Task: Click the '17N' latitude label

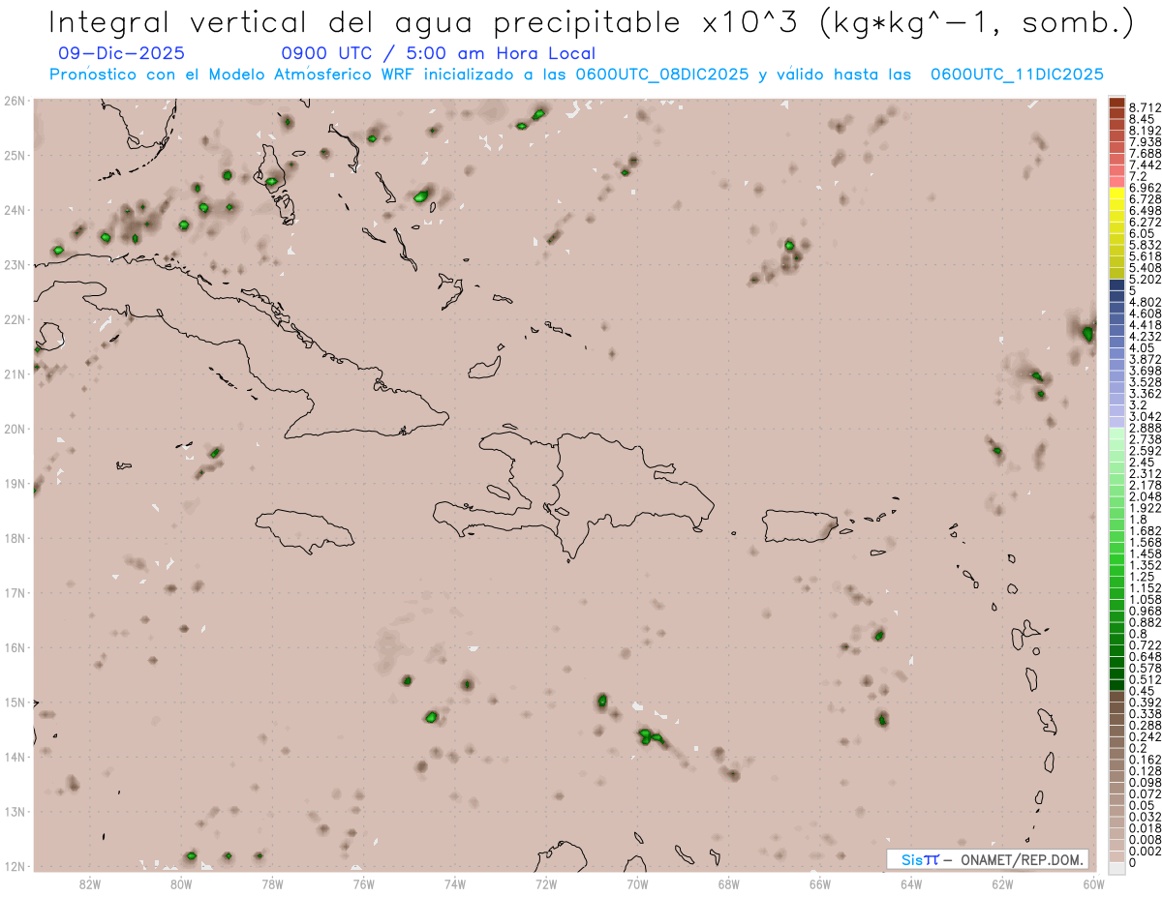Action: (x=15, y=592)
